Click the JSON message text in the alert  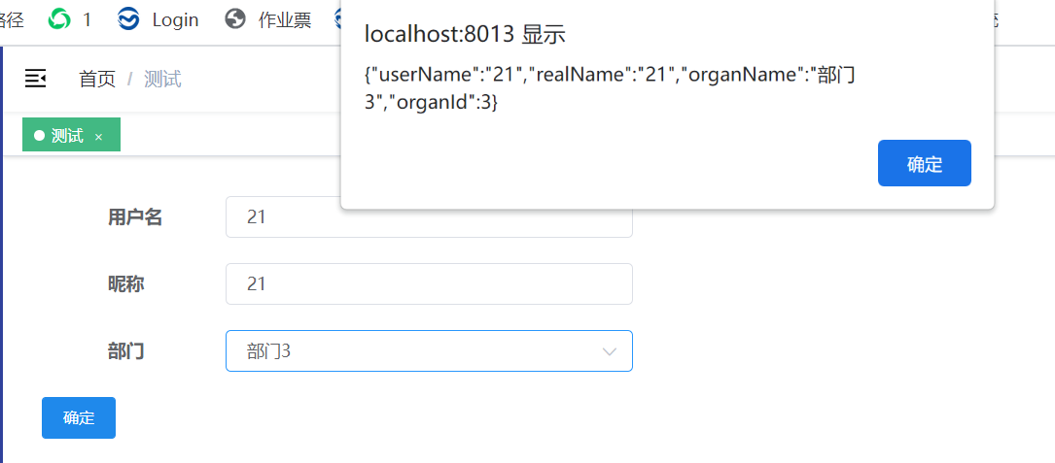[610, 88]
